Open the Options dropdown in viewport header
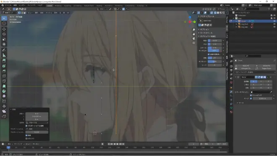277x156 pixels. coord(222,9)
